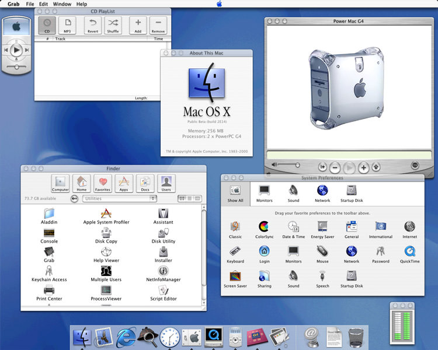Switch CD PlayList to MP3 source
Screen dimensions: 438x350
(67, 26)
